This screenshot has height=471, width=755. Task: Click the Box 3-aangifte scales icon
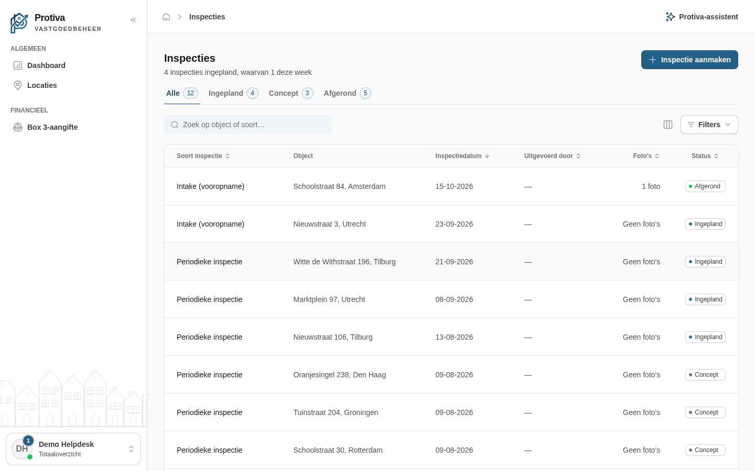point(18,127)
